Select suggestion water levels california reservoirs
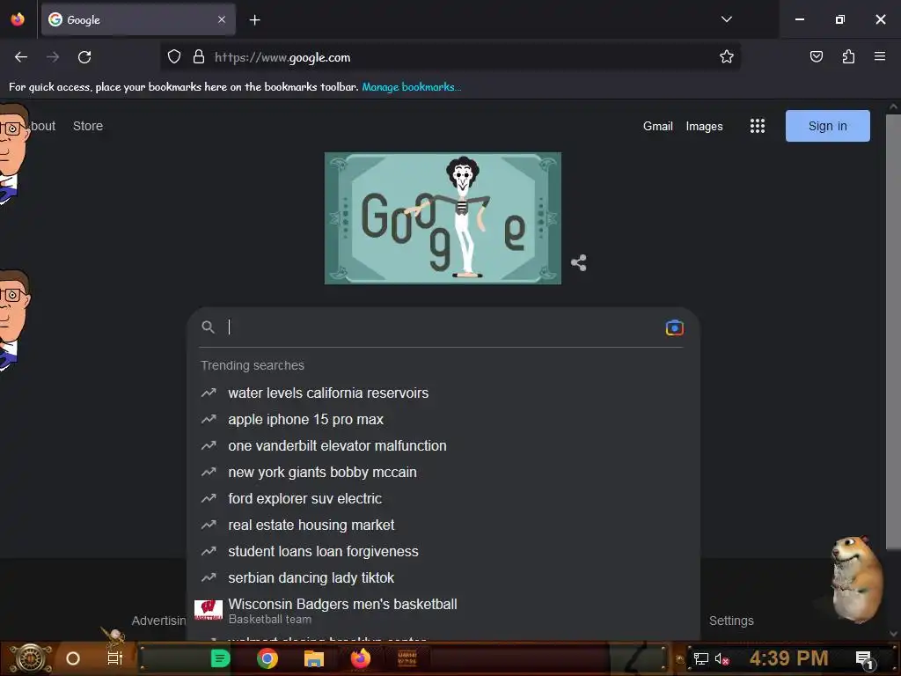 point(443,393)
